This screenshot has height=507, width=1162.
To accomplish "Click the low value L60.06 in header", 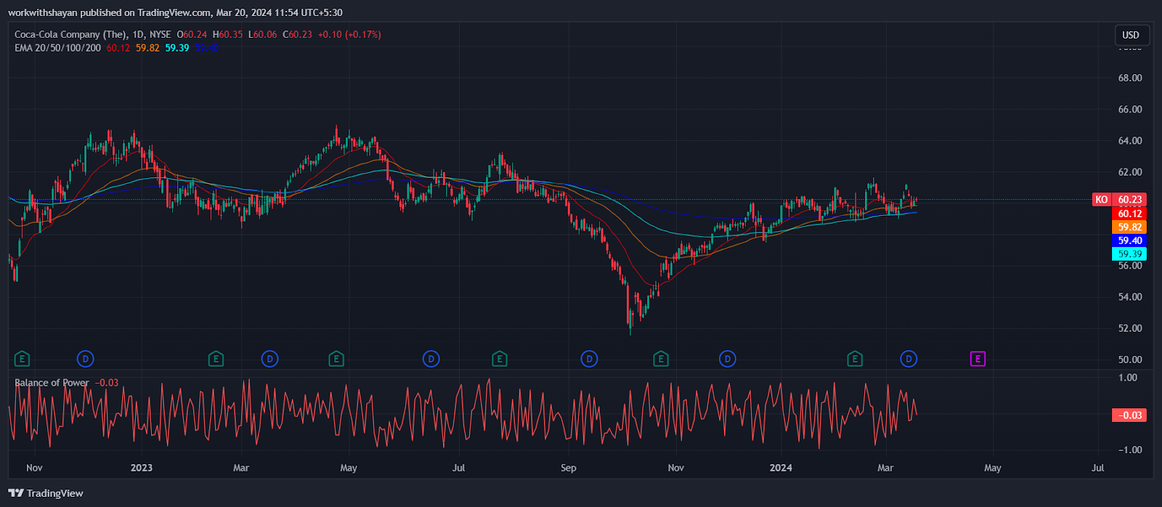I will pos(262,34).
